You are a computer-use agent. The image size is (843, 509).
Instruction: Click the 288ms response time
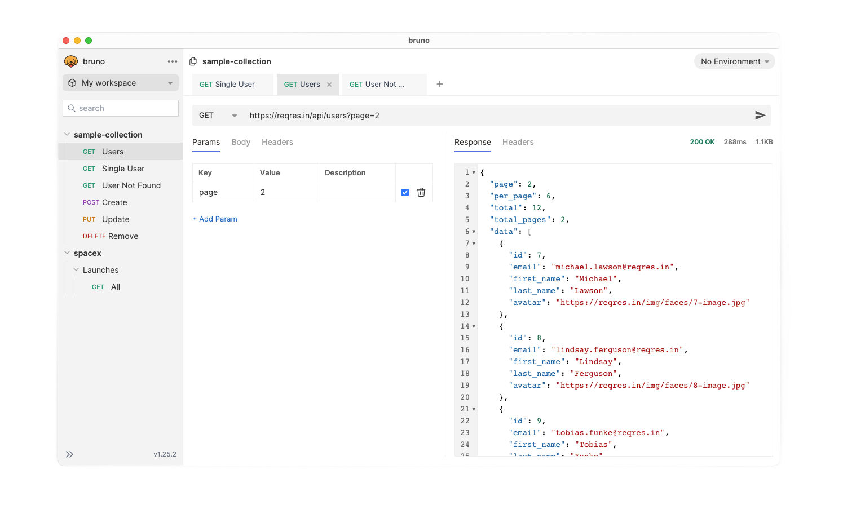(735, 142)
